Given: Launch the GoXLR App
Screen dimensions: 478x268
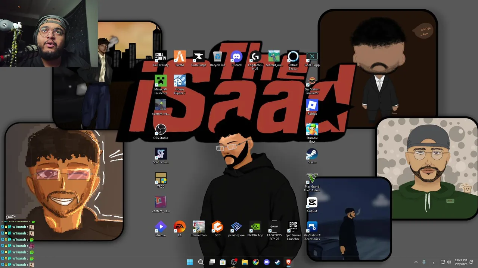Looking at the screenshot, I should 312,59.
